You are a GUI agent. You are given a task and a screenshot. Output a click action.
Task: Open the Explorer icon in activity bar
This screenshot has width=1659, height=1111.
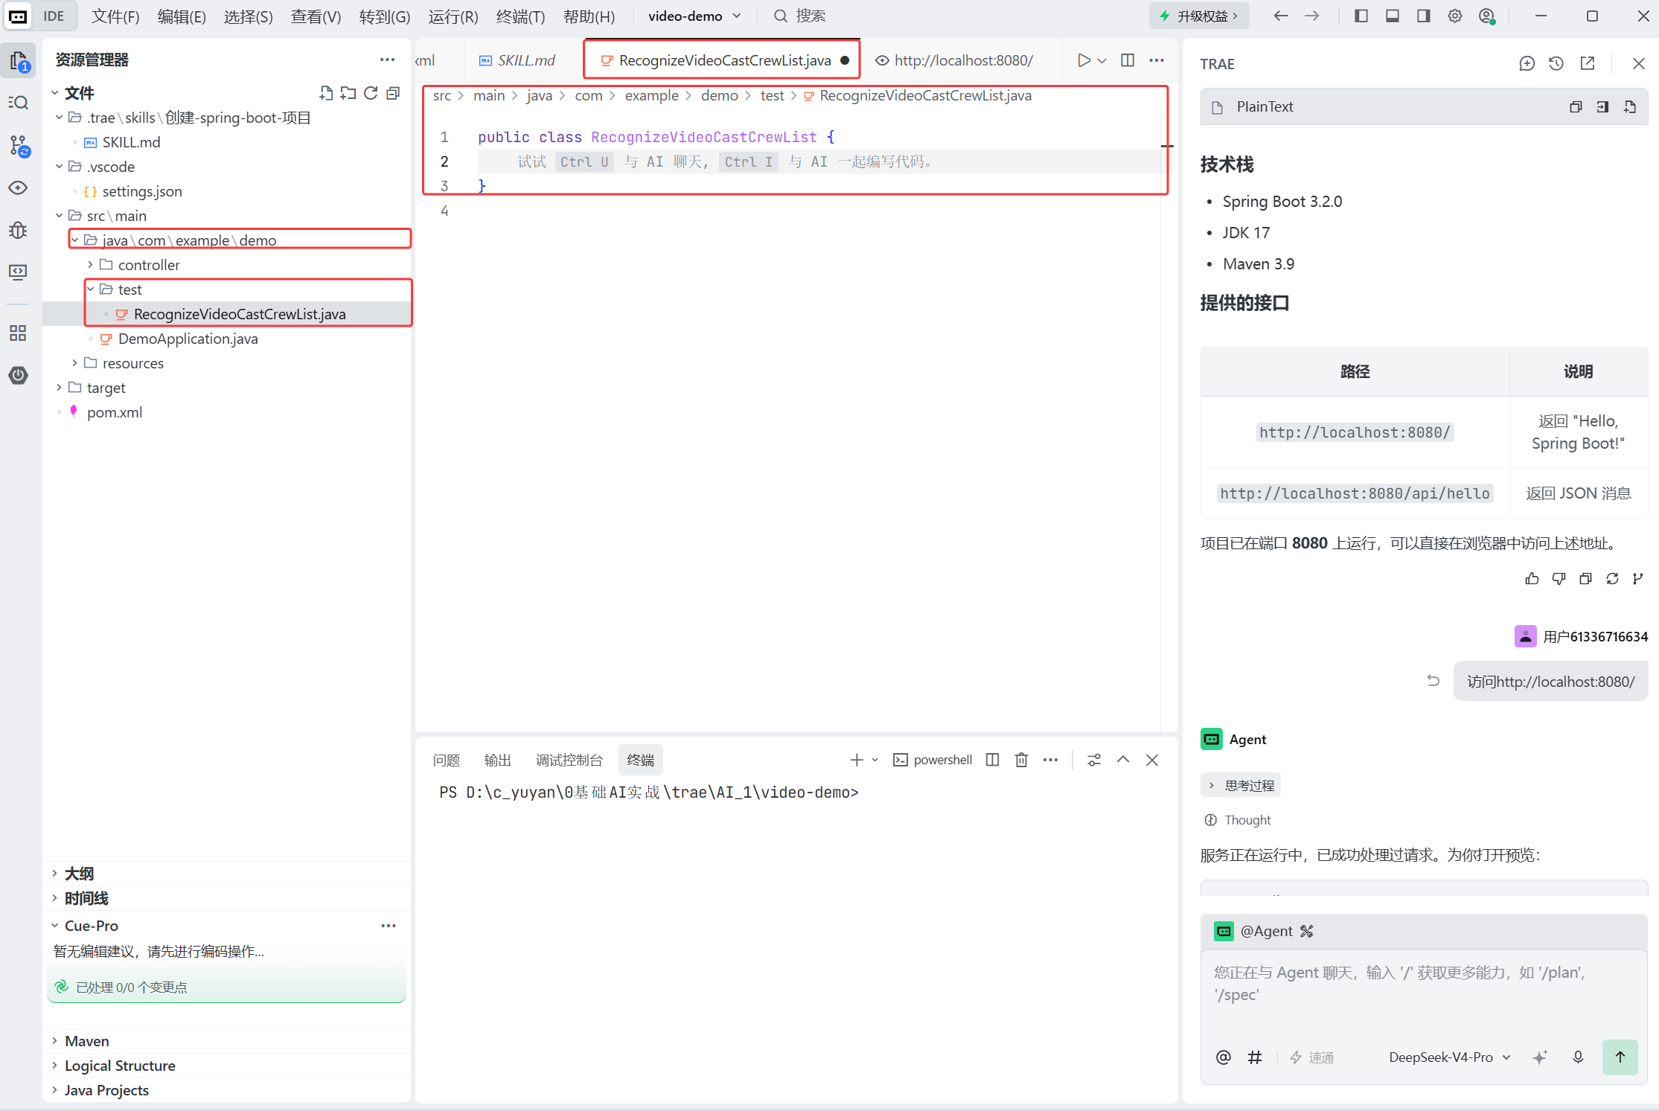pyautogui.click(x=19, y=60)
